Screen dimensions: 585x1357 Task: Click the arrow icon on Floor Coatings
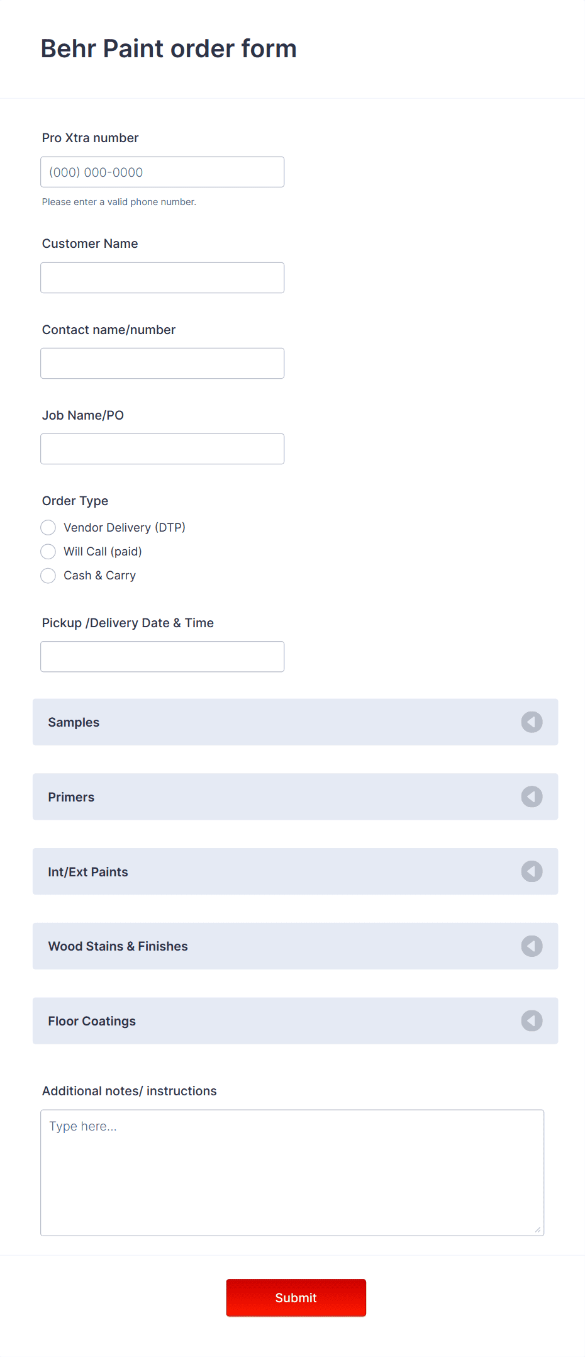[531, 1021]
